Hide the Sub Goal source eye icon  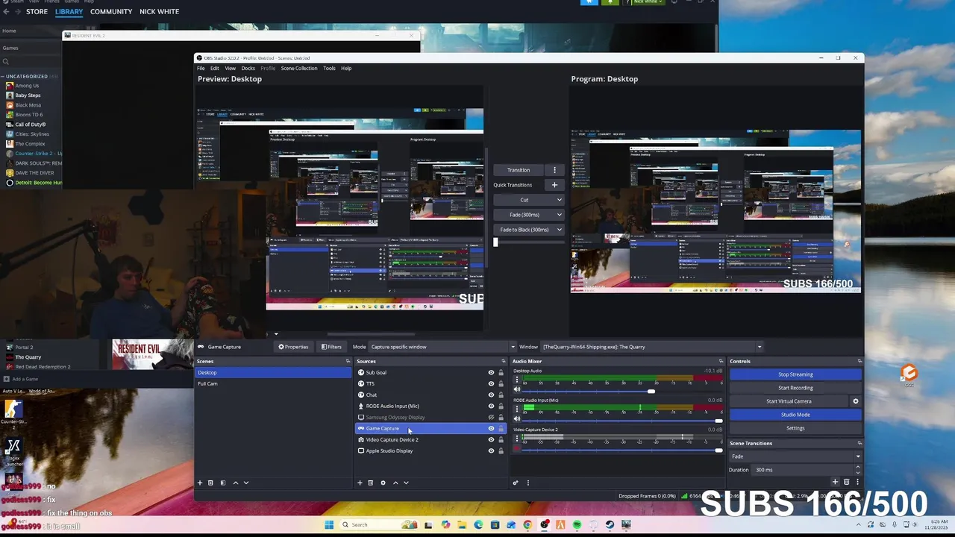coord(491,372)
